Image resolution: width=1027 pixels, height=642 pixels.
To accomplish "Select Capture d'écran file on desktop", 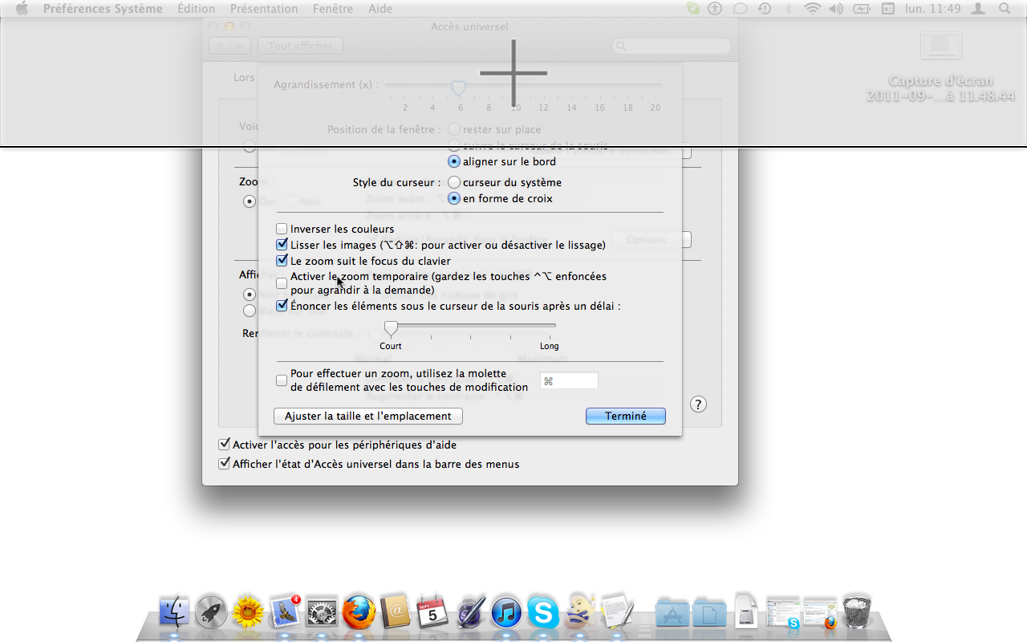I will [x=940, y=68].
